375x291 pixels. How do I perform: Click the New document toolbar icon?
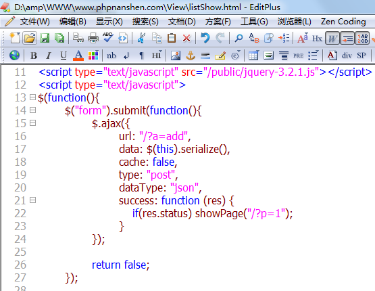[x=15, y=38]
